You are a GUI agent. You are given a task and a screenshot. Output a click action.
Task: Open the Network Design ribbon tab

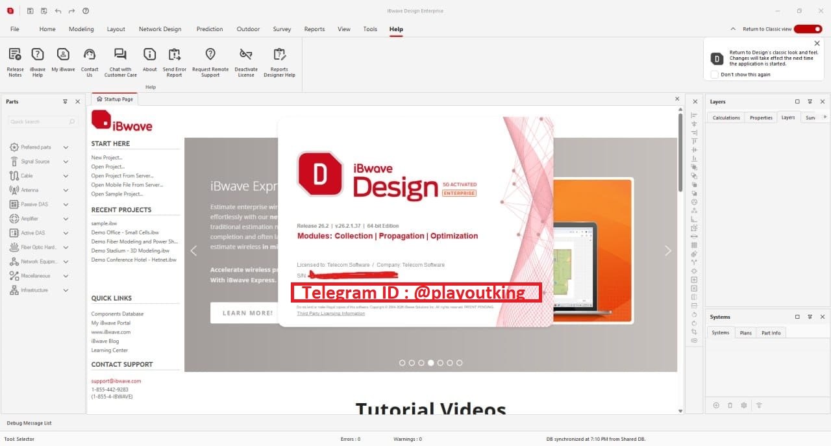tap(160, 29)
